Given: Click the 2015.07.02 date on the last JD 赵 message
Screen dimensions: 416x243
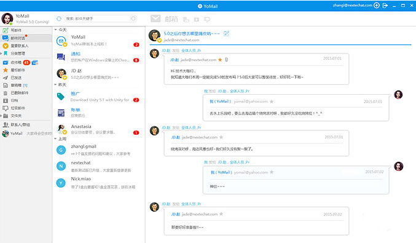Looking at the screenshot, I should 332,214.
